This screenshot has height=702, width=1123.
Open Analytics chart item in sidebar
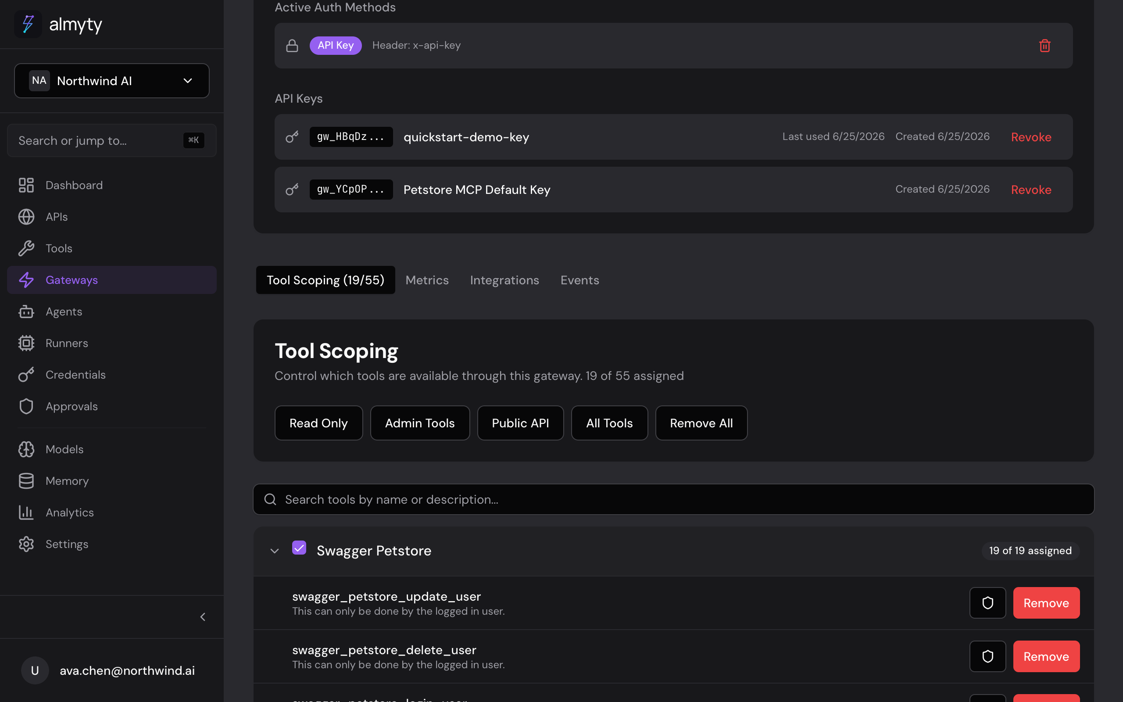point(111,512)
